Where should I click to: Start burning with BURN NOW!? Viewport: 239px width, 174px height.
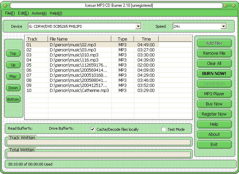(x=214, y=74)
